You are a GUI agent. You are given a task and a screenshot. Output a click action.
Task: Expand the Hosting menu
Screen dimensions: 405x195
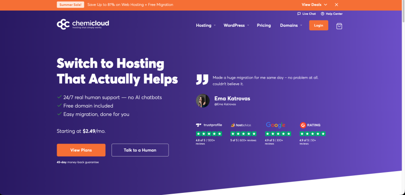[x=206, y=25]
